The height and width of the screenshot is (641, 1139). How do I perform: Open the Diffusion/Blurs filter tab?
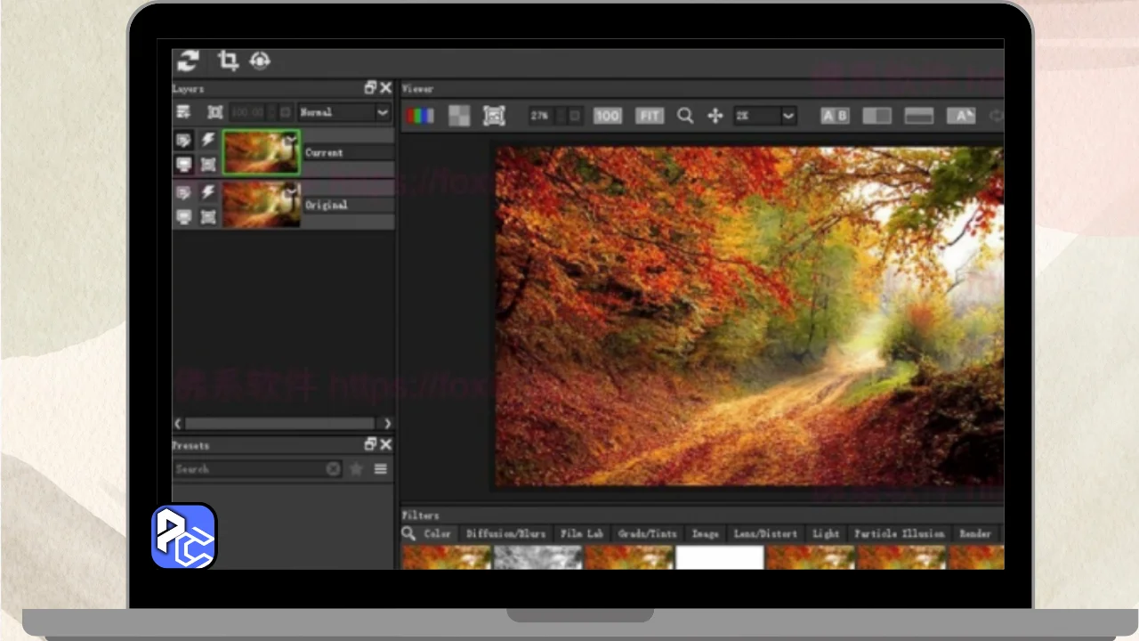(505, 534)
